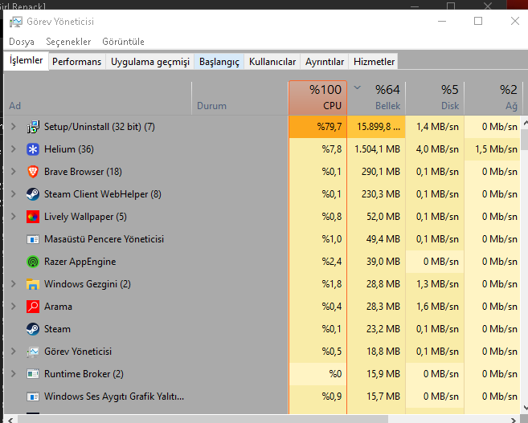The height and width of the screenshot is (423, 528).
Task: Click the Runtime Broker icon
Action: [33, 374]
